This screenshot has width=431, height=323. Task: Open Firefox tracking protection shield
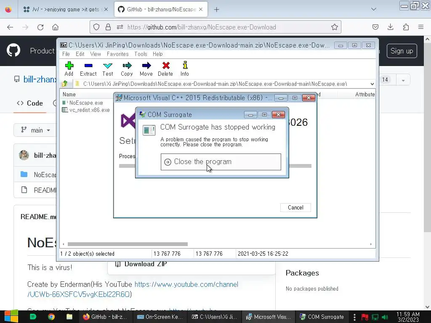(x=96, y=27)
